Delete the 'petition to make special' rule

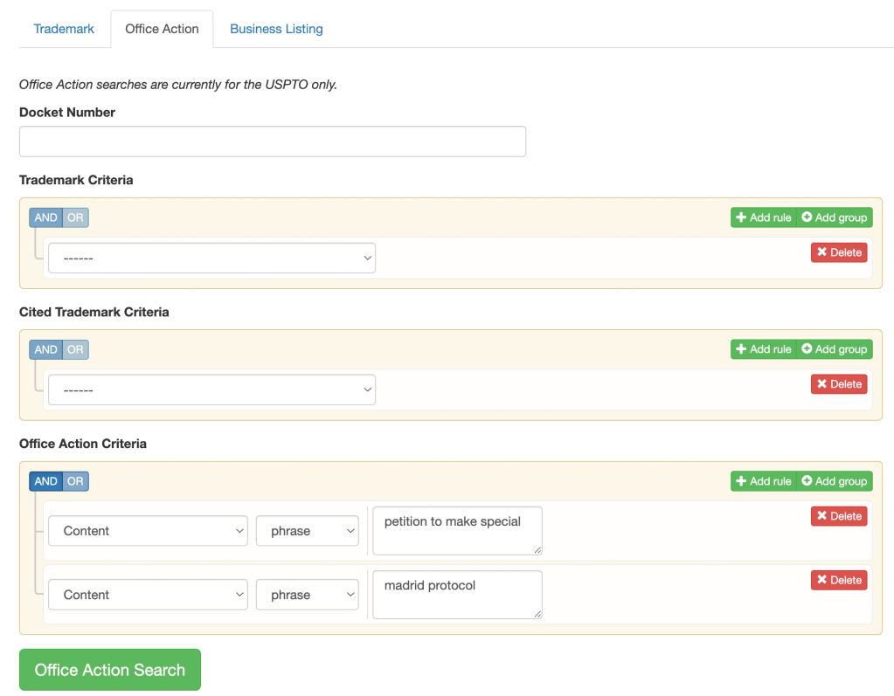pyautogui.click(x=839, y=516)
